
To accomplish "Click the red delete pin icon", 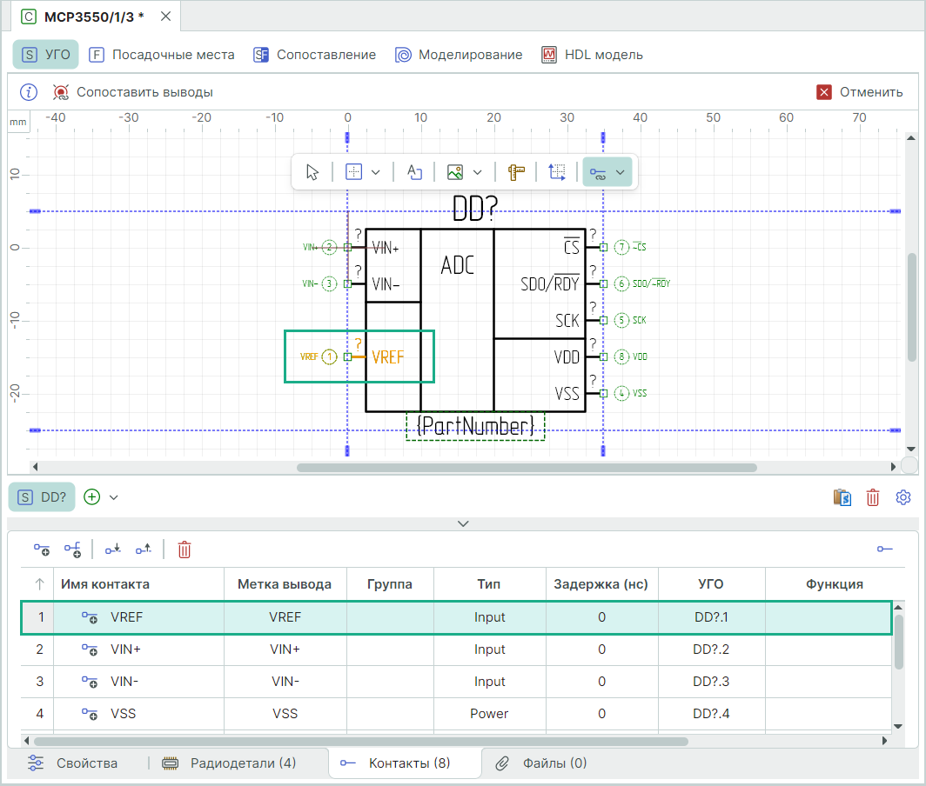I will [185, 550].
